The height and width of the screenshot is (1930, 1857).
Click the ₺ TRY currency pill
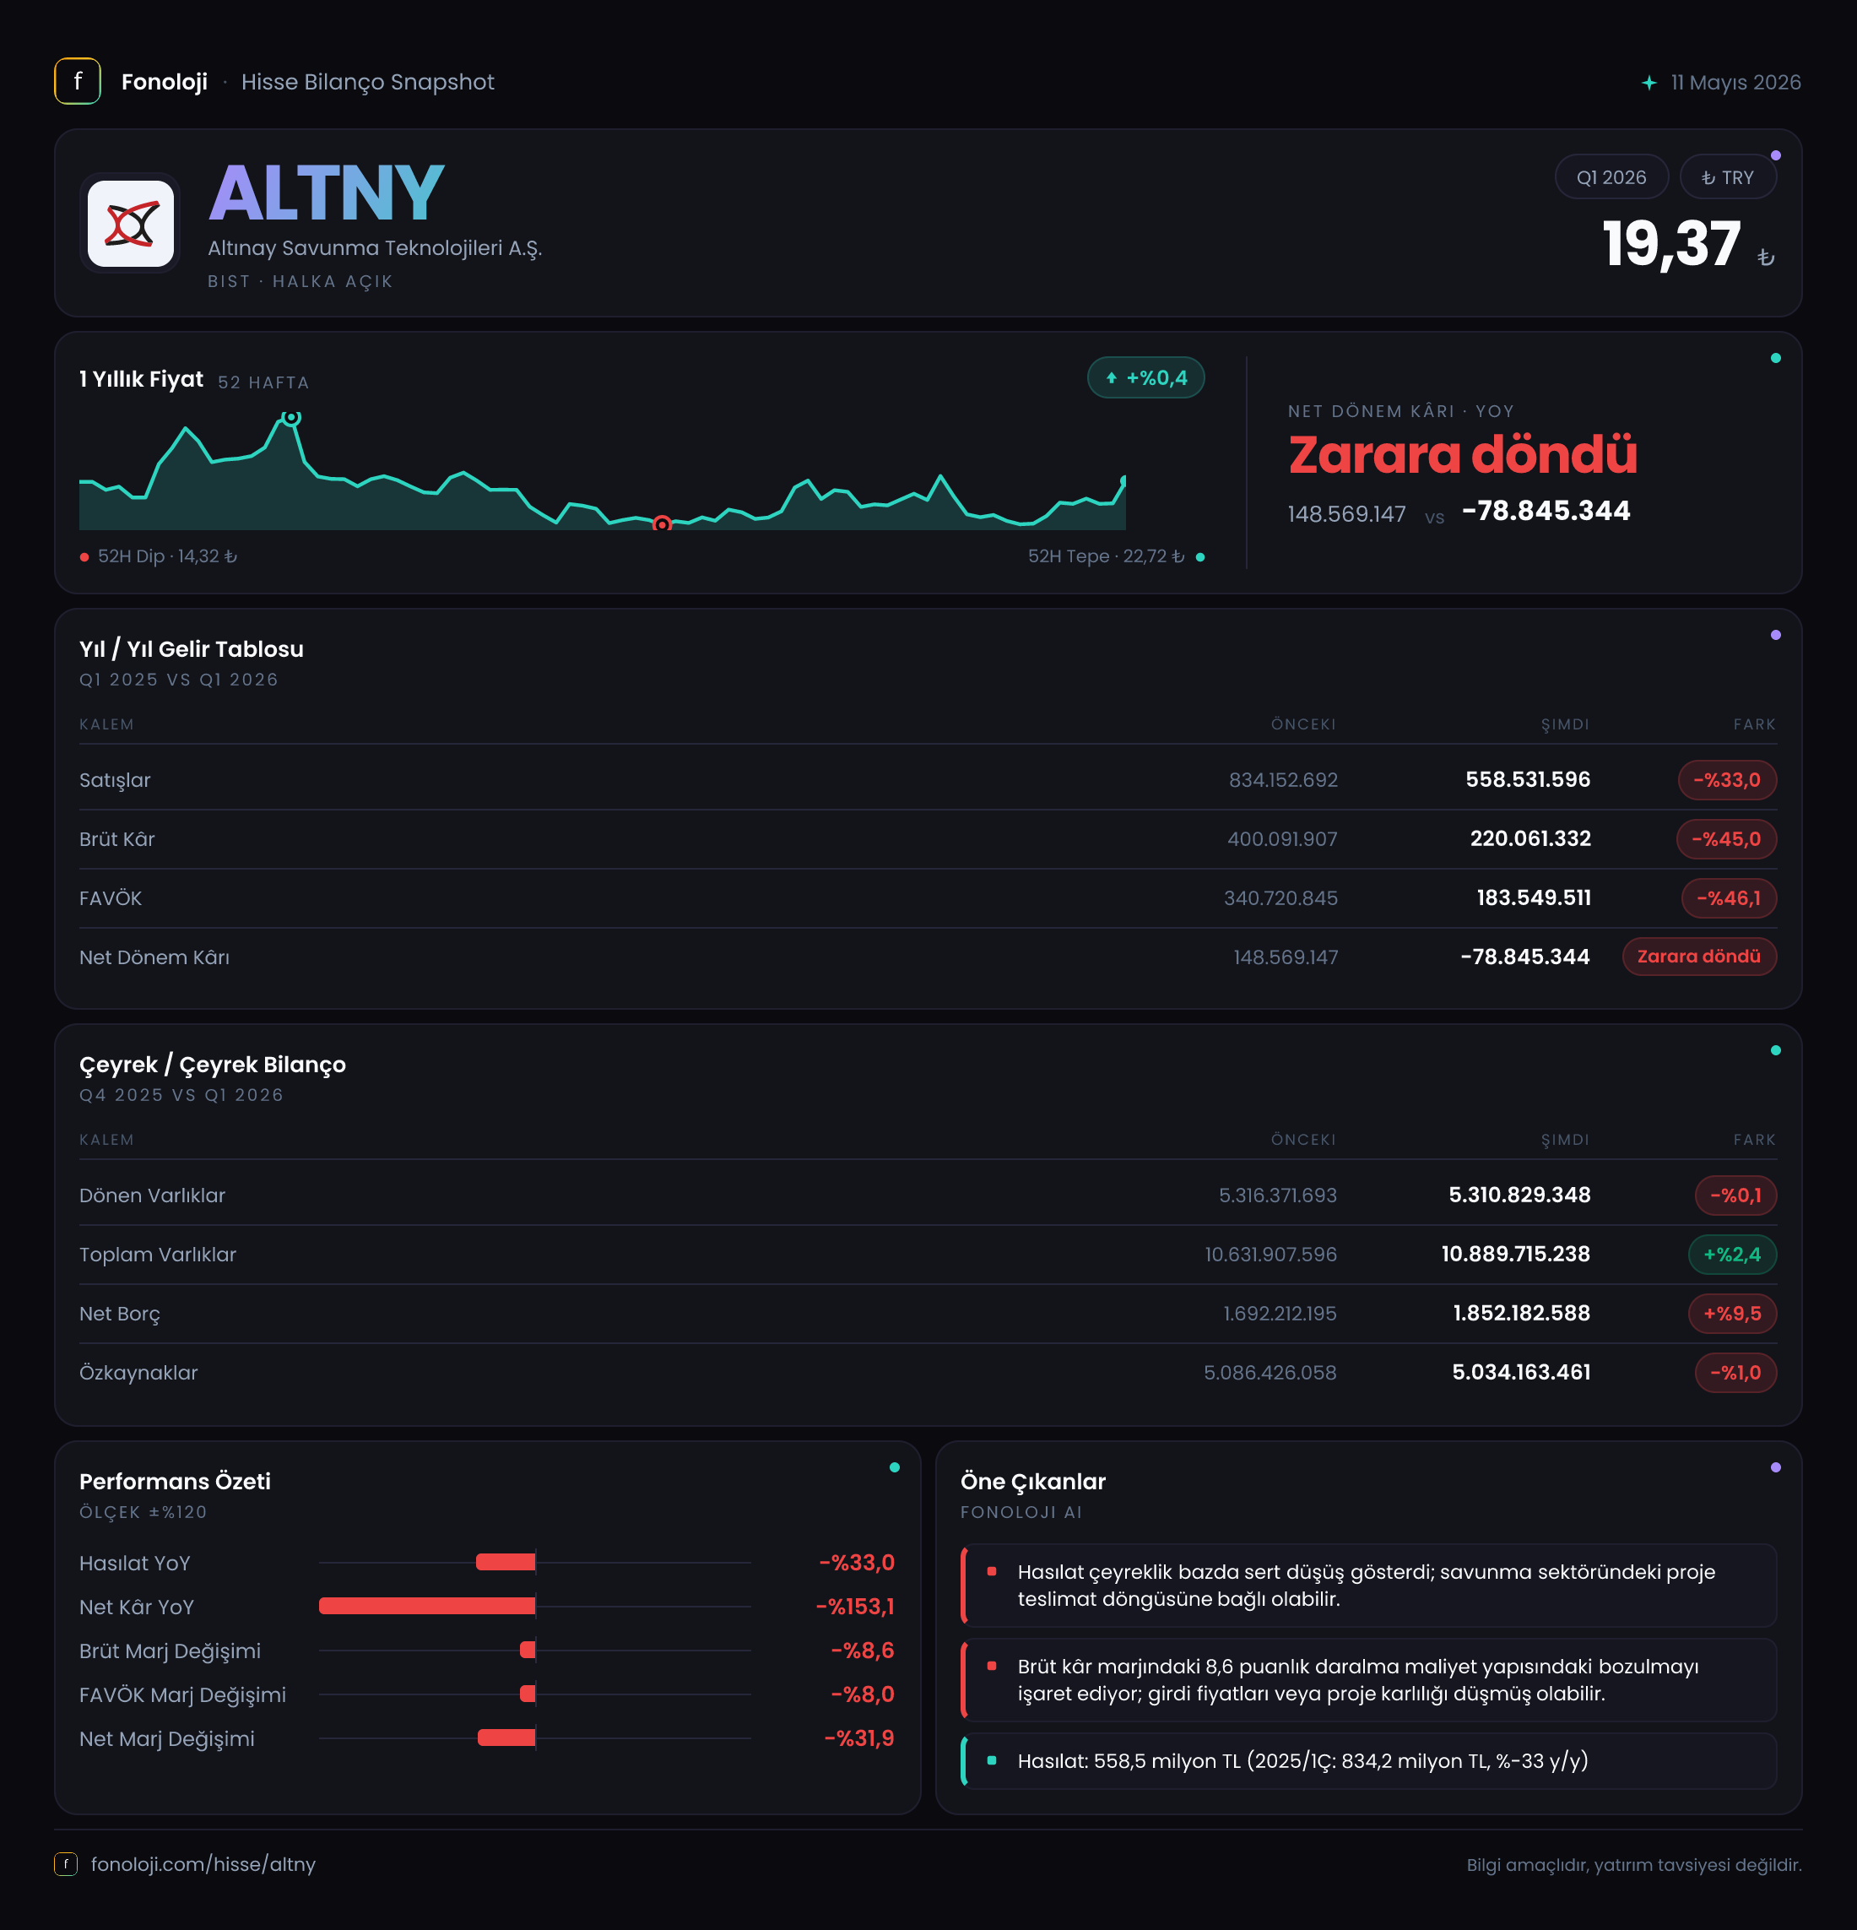(1727, 177)
